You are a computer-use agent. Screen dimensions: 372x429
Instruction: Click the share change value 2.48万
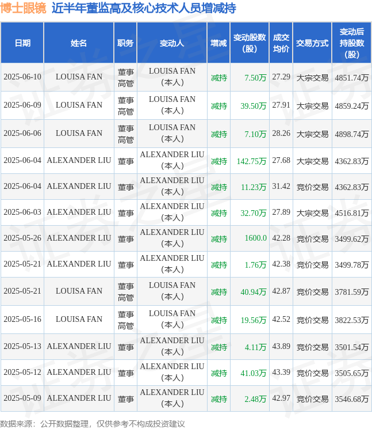[255, 399]
